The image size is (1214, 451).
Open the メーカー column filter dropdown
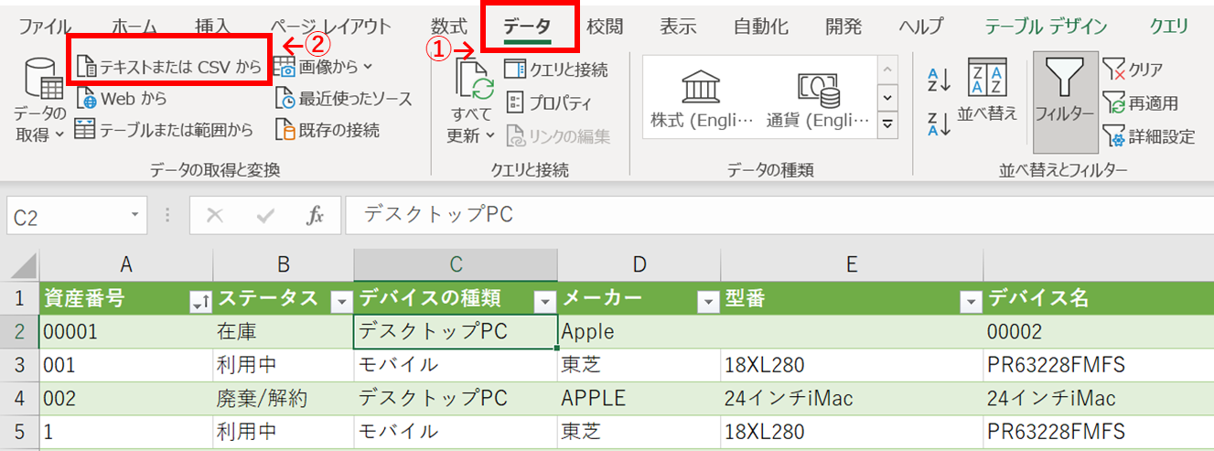click(707, 300)
